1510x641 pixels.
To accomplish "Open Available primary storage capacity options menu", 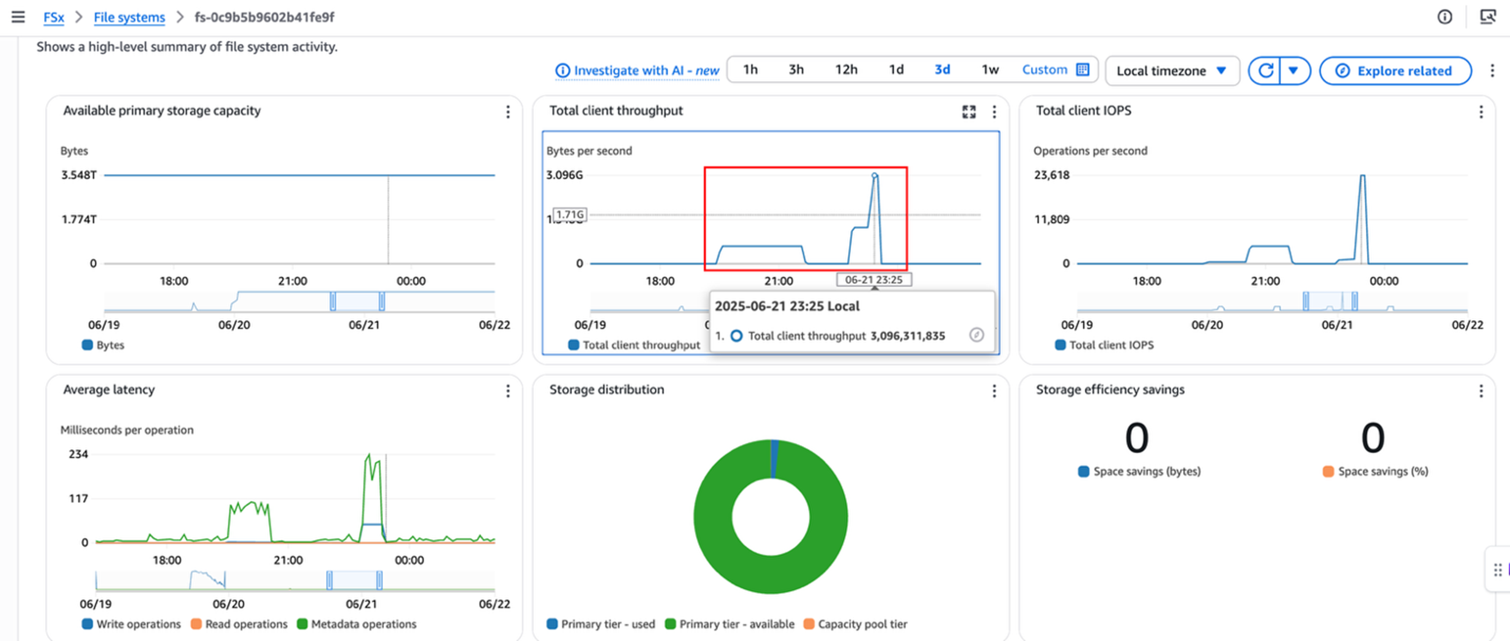I will [508, 111].
